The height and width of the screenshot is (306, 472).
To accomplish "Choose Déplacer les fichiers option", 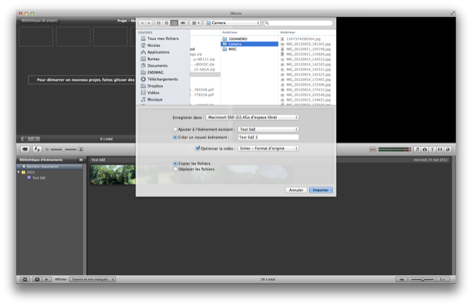I will click(x=175, y=169).
